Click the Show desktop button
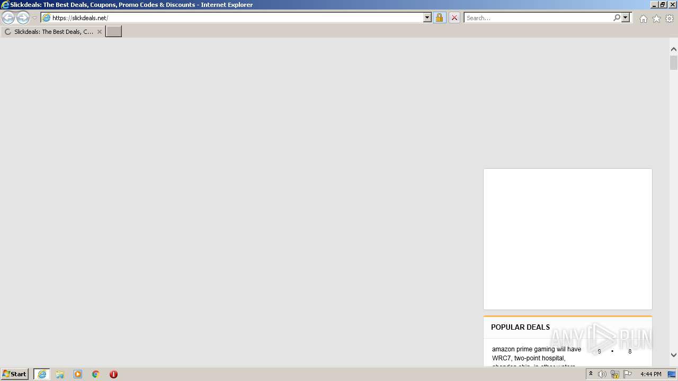This screenshot has width=678, height=381. [672, 374]
